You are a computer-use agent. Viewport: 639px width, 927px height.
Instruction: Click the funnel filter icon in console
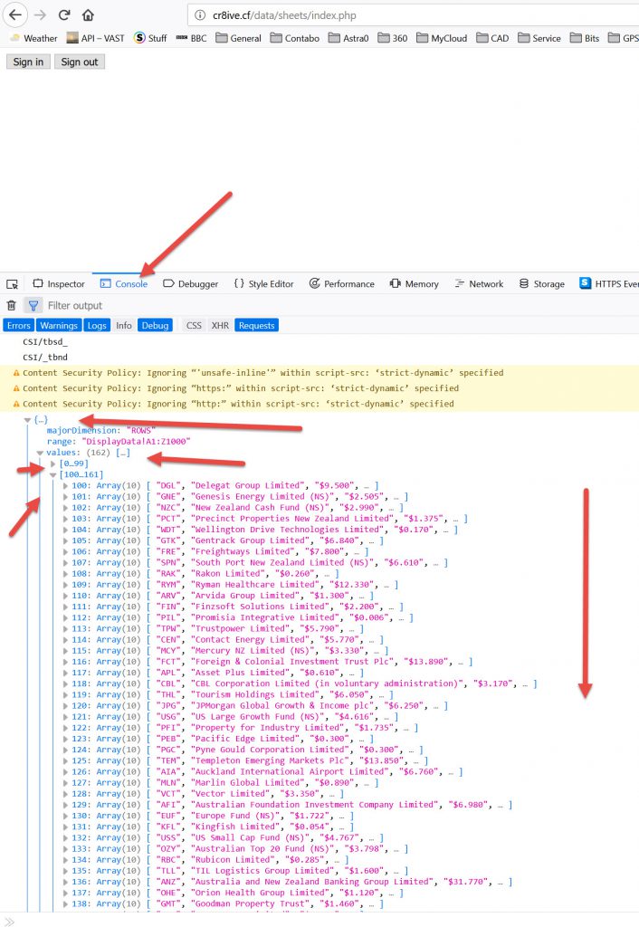[33, 306]
